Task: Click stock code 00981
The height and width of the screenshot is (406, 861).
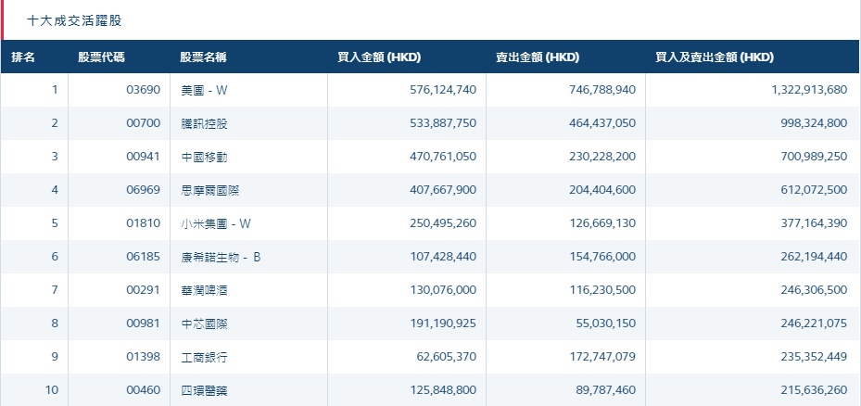Action: tap(142, 324)
